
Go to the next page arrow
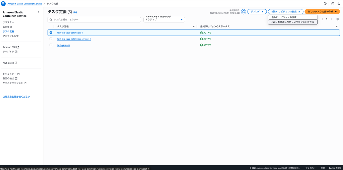click(331, 19)
